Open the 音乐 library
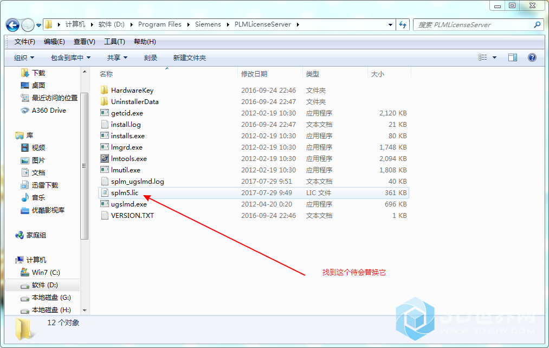Screen dimensions: 549x348 pyautogui.click(x=38, y=197)
